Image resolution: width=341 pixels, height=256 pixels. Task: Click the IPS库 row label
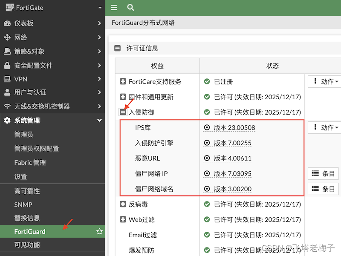[x=143, y=127]
